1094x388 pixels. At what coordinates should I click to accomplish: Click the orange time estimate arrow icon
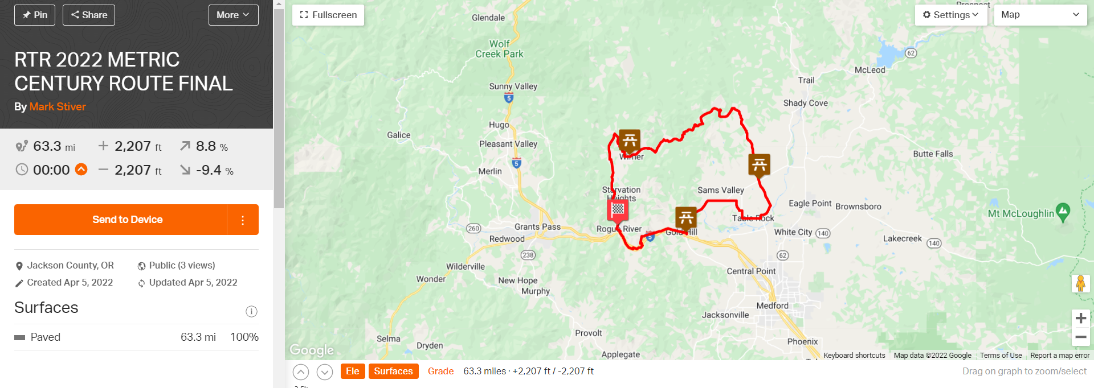[81, 170]
